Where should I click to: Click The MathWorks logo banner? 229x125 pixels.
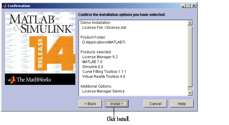click(40, 79)
